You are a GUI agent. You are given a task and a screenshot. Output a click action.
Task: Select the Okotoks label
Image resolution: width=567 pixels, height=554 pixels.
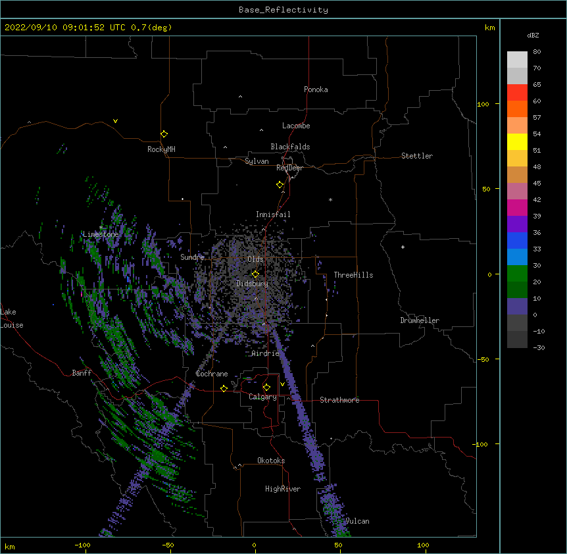tap(271, 461)
